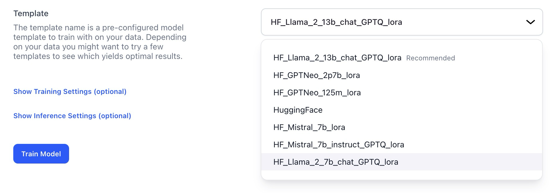Select HF_Mistral_7b_instruct_GPTQ_lora template
Image resolution: width=552 pixels, height=193 pixels.
tap(338, 145)
